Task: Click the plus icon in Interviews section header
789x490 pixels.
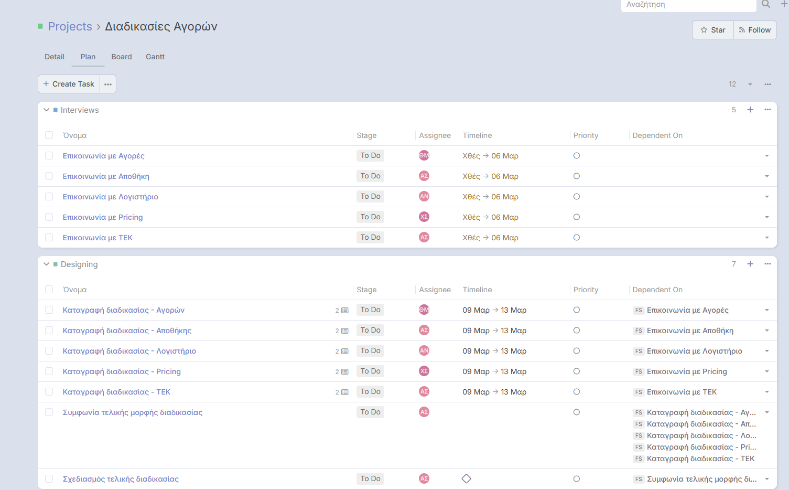Action: pyautogui.click(x=750, y=110)
